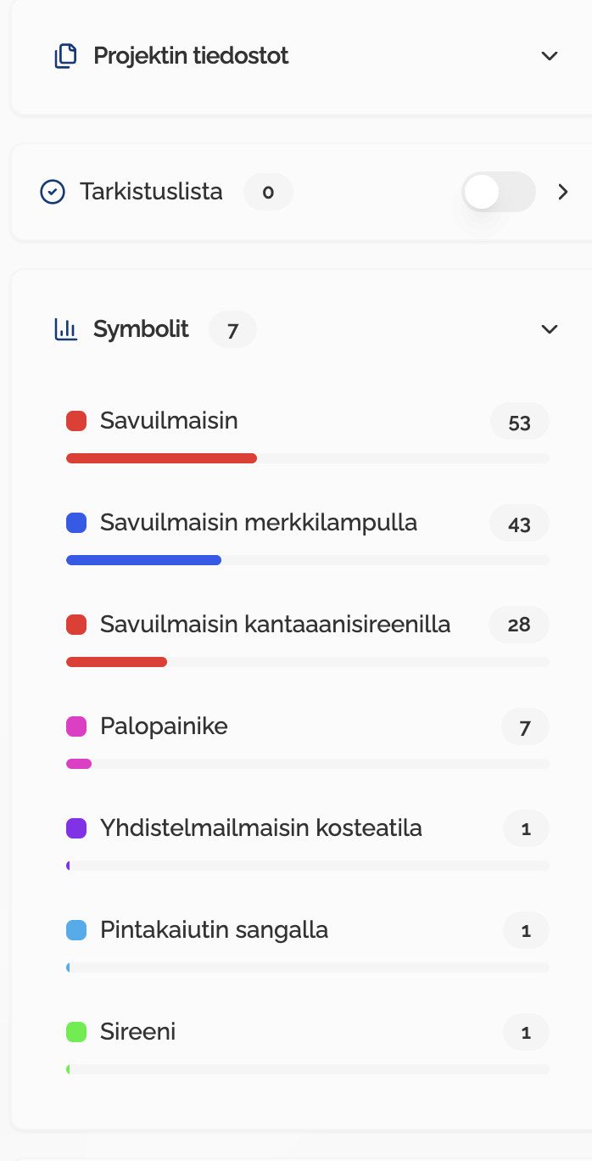Click the Tarkistuslista zero counter badge
592x1161 pixels.
point(268,192)
